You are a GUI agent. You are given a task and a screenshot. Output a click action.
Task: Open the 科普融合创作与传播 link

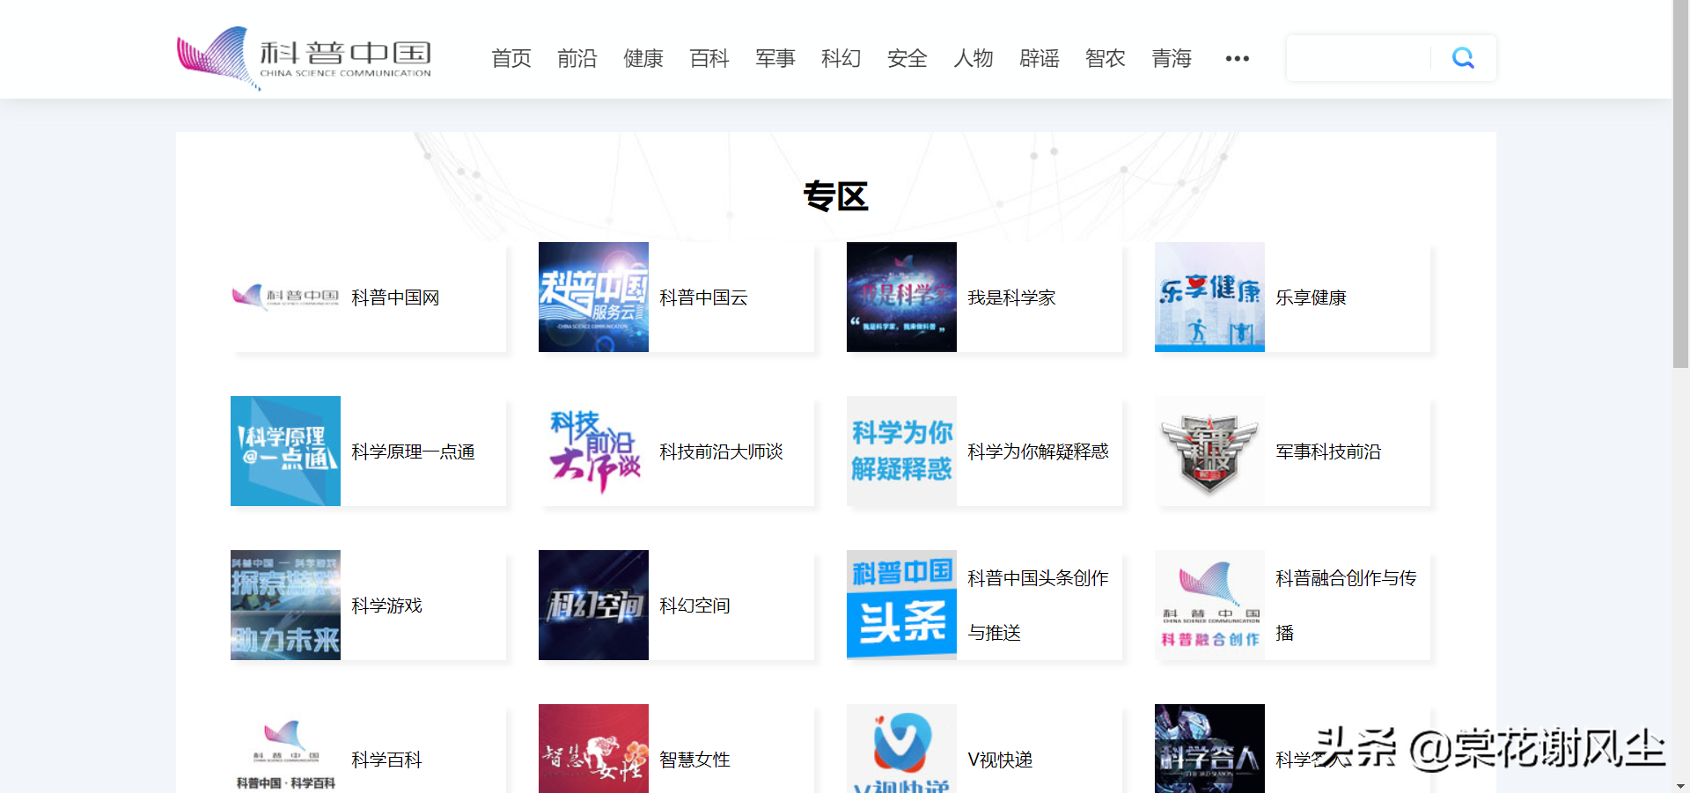point(1346,606)
